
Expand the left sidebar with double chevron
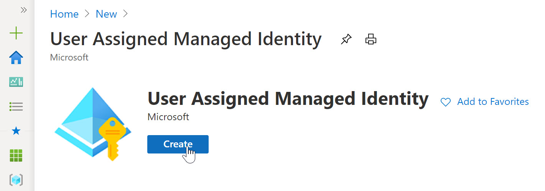(24, 10)
